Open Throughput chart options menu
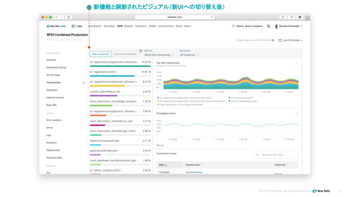Image resolution: width=350 pixels, height=197 pixels. [x=296, y=114]
